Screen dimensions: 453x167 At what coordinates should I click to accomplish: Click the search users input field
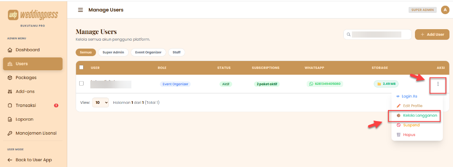(377, 34)
